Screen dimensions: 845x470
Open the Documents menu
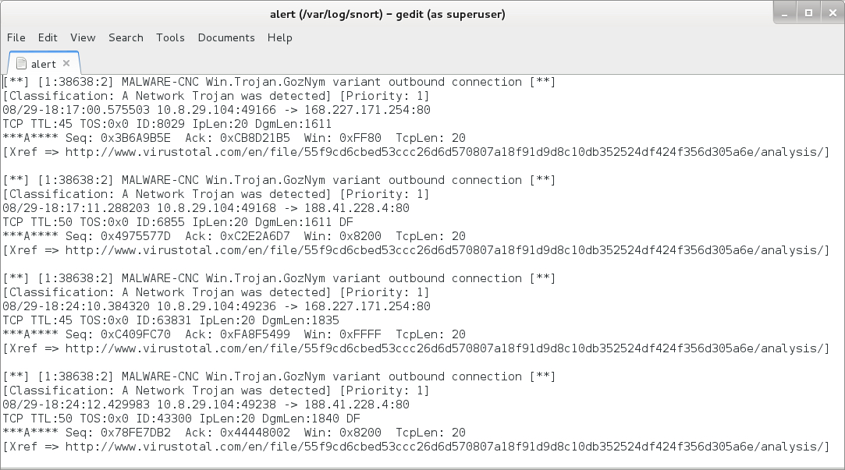226,37
